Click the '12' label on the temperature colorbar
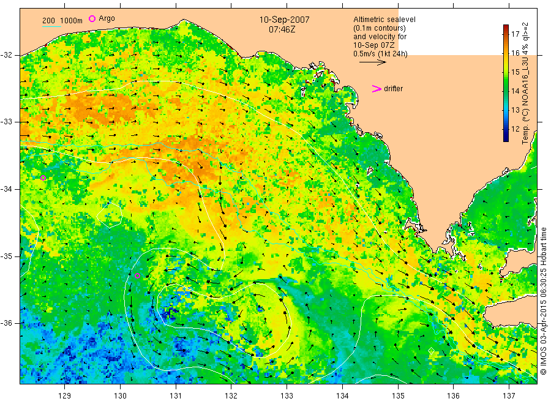The image size is (551, 404). [515, 129]
